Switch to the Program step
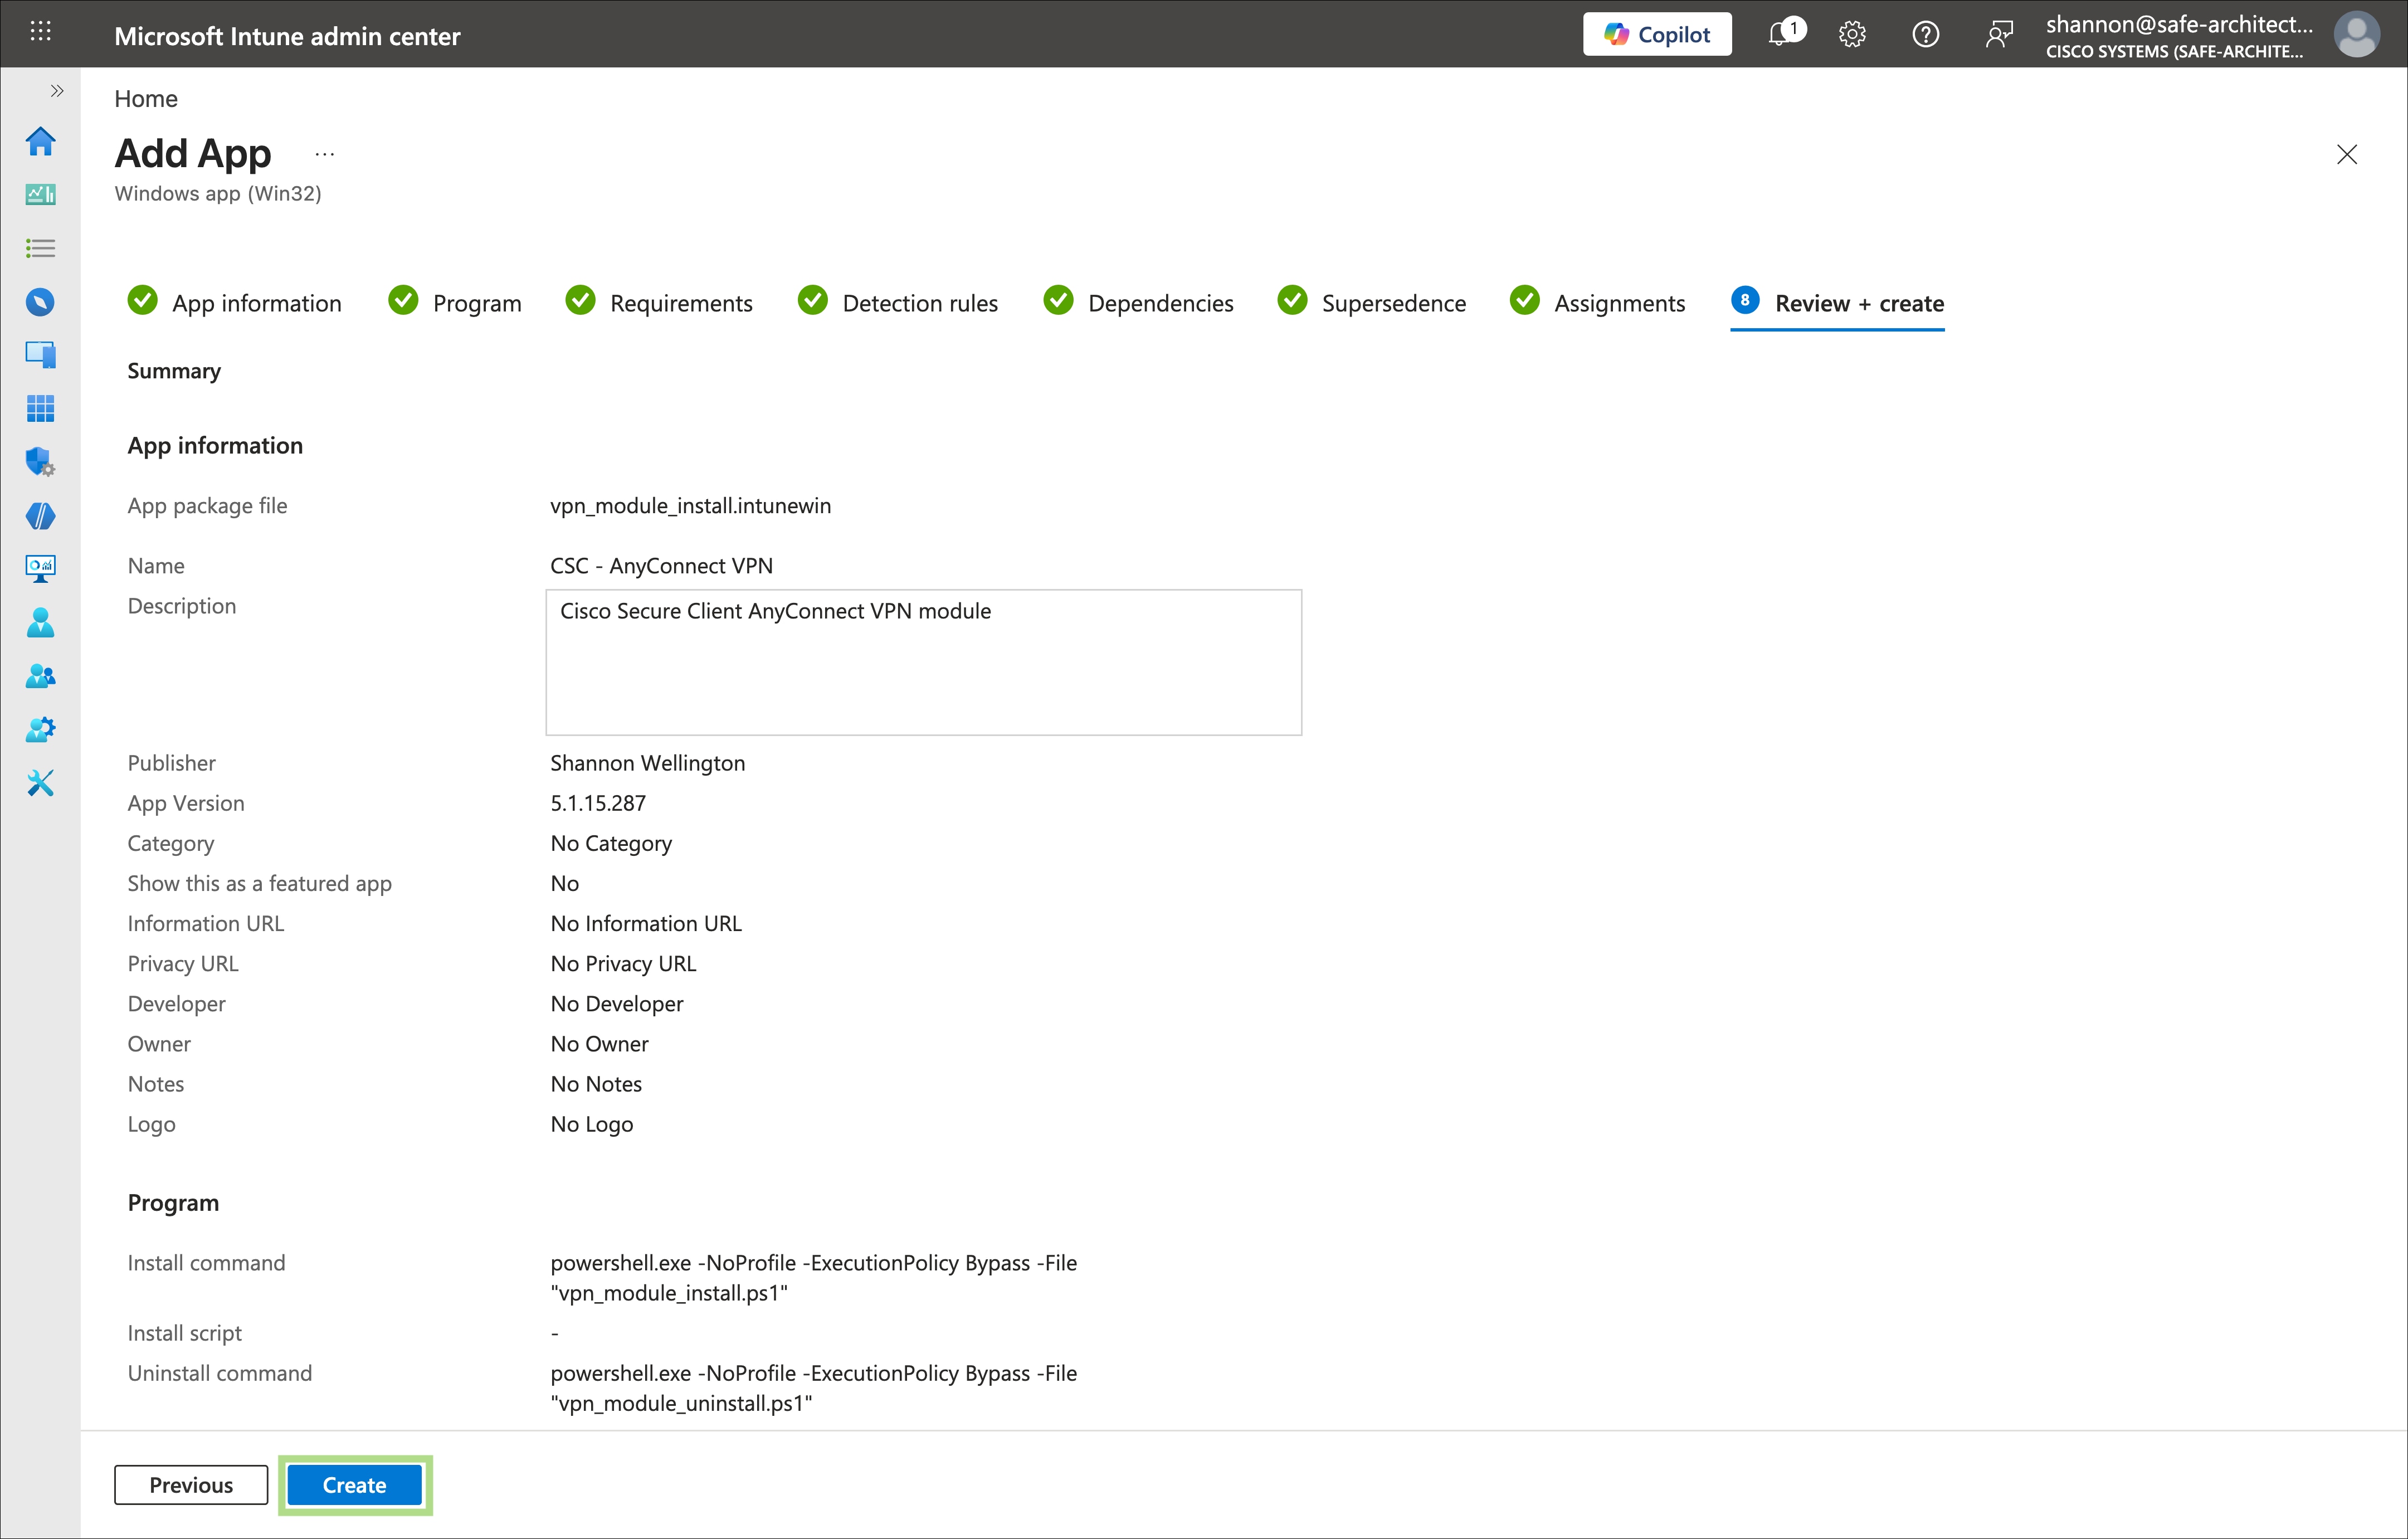The image size is (2408, 1539). tap(455, 303)
